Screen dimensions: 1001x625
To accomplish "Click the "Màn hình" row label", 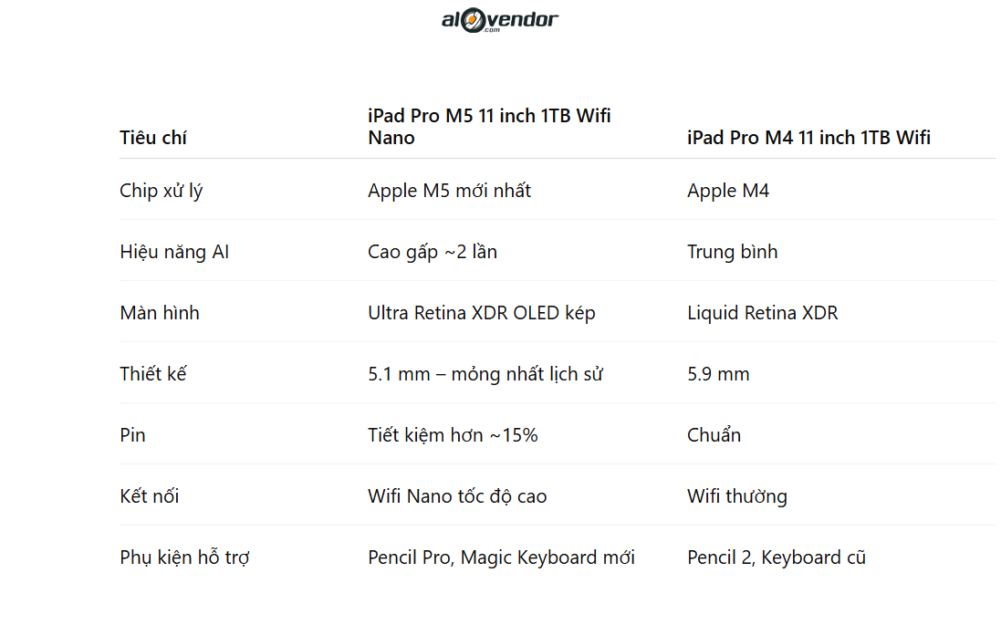I will coord(160,313).
